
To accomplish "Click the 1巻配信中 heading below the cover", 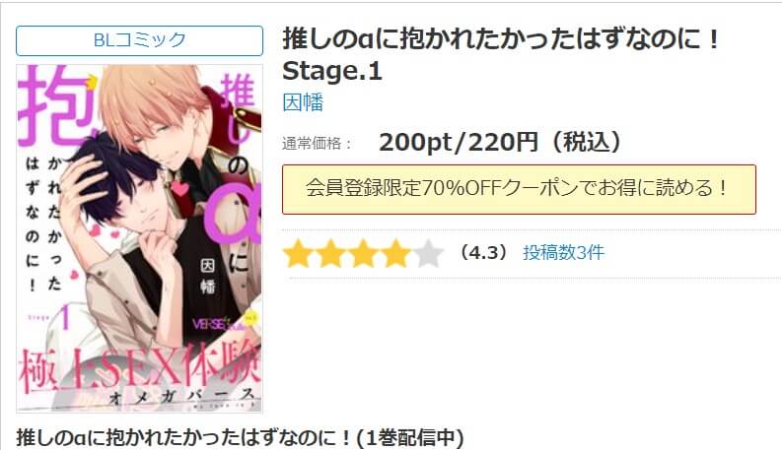I will point(240,437).
